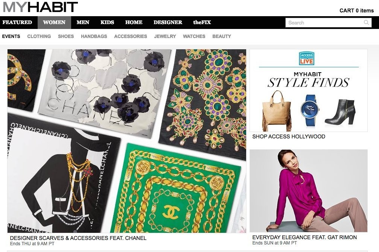
Task: Open the DESIGNER menu tab
Action: click(x=168, y=23)
